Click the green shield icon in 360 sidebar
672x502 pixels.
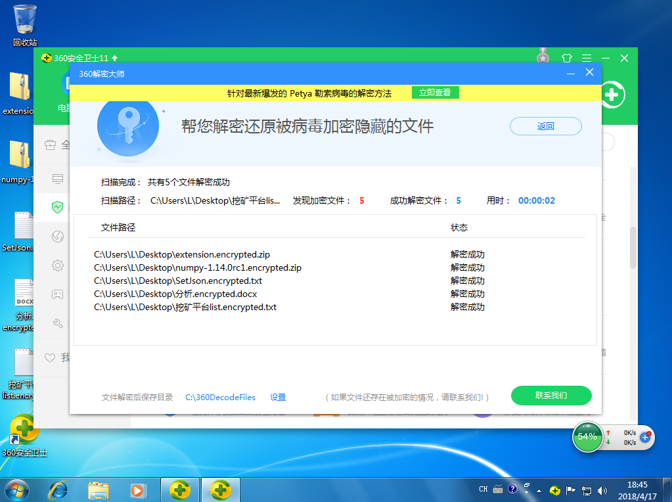point(57,207)
